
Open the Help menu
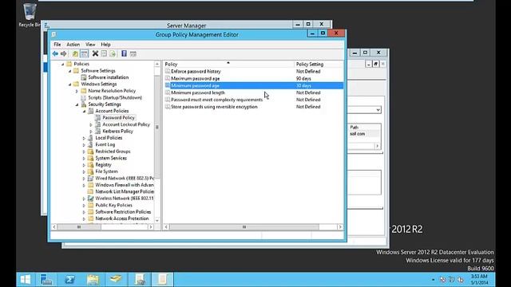[105, 45]
